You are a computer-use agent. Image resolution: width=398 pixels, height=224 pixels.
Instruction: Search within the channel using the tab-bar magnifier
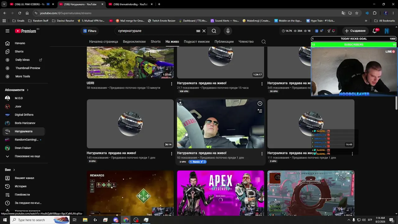coord(264,42)
